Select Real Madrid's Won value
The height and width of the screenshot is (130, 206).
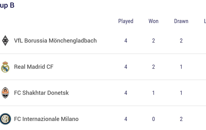153,67
